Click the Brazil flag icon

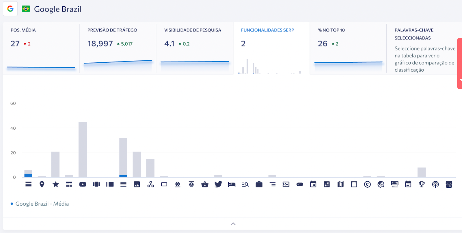26,9
